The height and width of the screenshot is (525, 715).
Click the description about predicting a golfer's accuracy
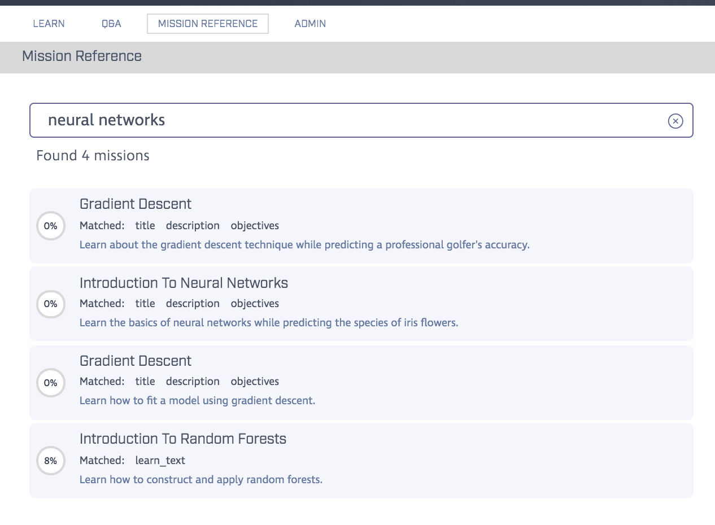point(304,245)
